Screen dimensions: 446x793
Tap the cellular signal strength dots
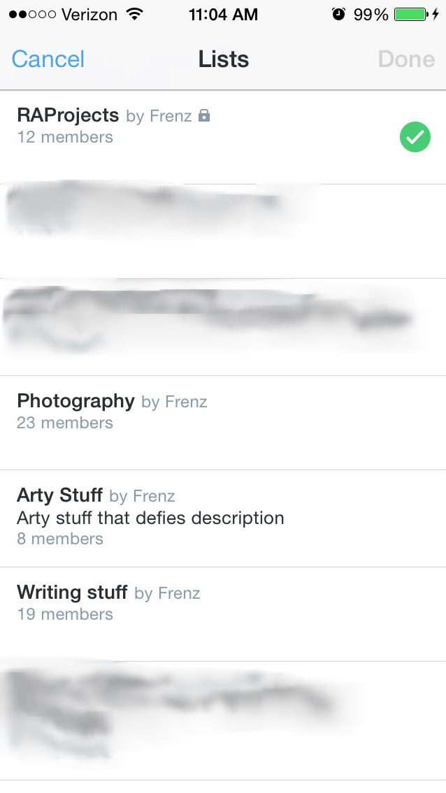pyautogui.click(x=31, y=15)
